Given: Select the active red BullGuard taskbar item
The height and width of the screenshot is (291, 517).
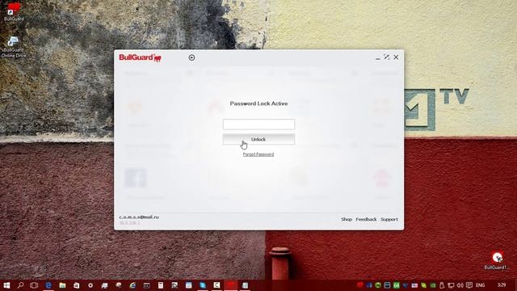Looking at the screenshot, I should point(231,285).
